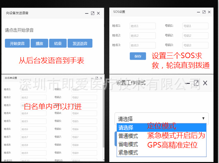Click the 姓名7 field in 白名单设置
The height and width of the screenshot is (163, 219).
pos(33,137)
